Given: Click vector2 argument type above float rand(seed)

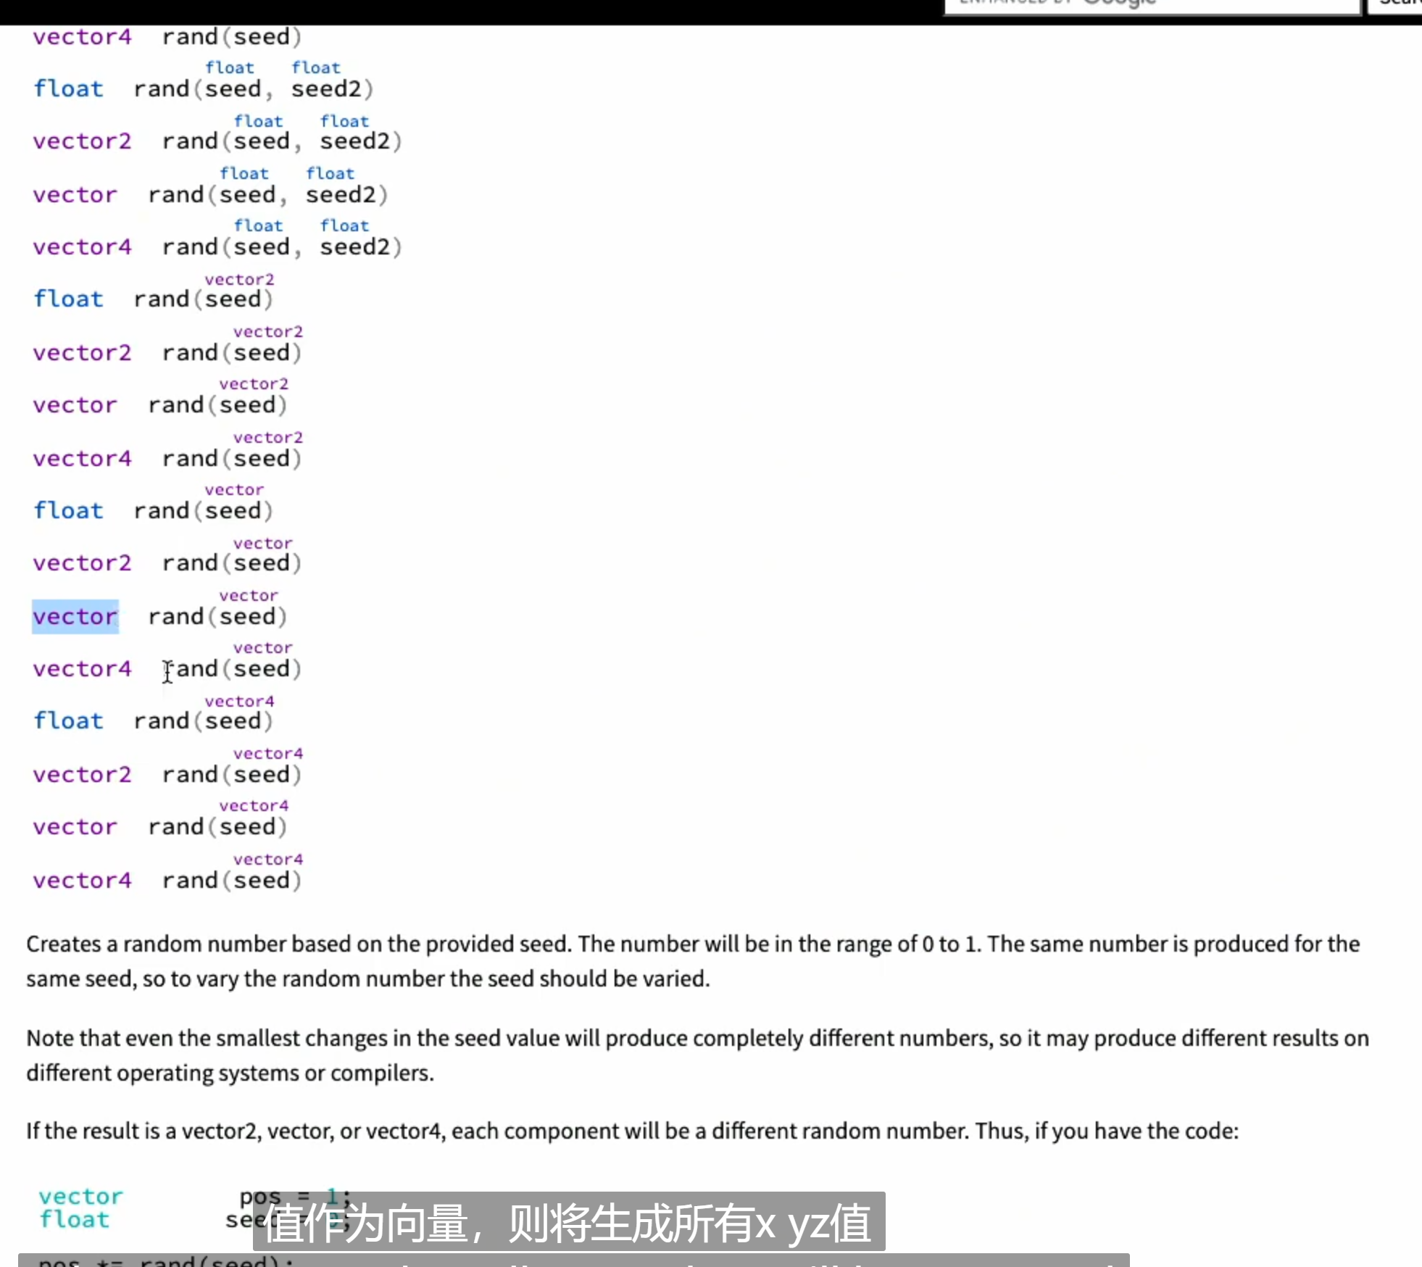Looking at the screenshot, I should (239, 279).
